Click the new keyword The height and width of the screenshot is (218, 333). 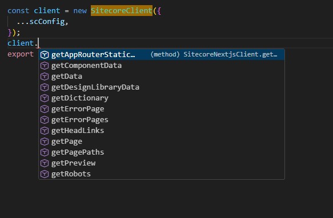(80, 11)
